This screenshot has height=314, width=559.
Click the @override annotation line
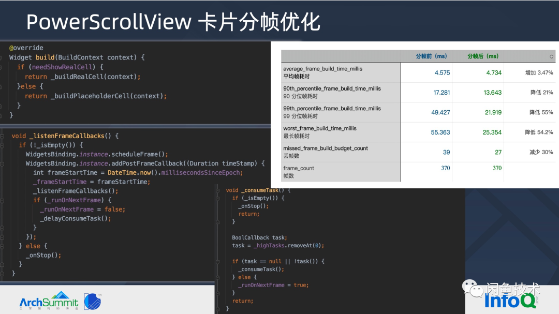click(x=26, y=48)
